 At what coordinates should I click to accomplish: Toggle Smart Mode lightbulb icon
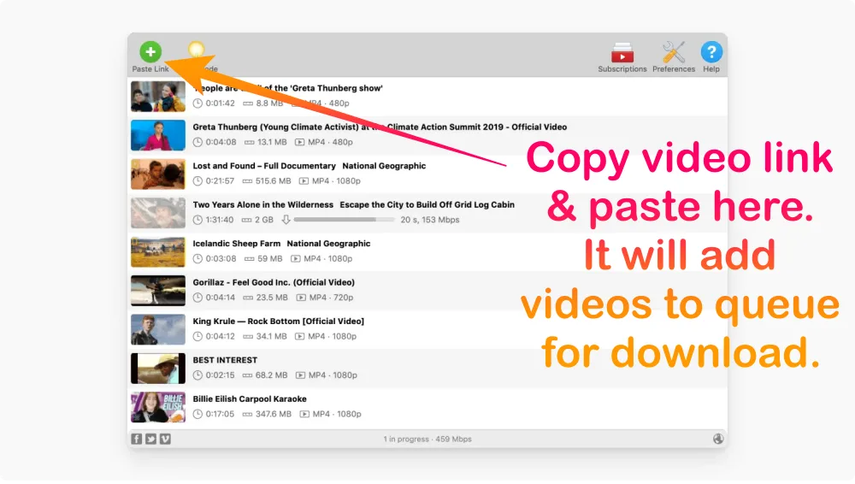(x=198, y=50)
